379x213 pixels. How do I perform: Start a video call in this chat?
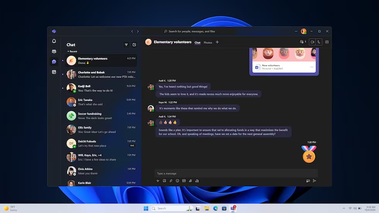312,42
